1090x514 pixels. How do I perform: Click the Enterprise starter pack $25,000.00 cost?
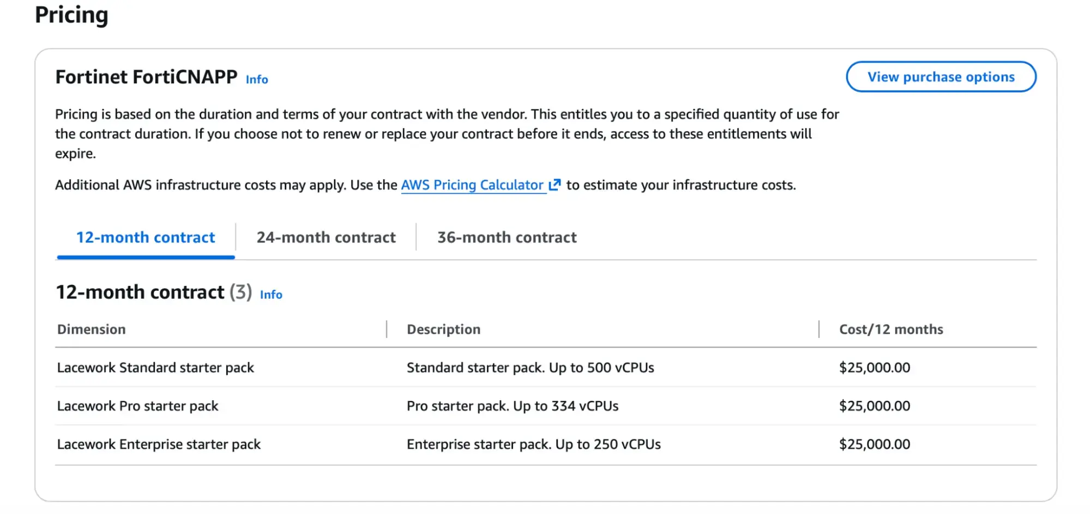click(875, 444)
